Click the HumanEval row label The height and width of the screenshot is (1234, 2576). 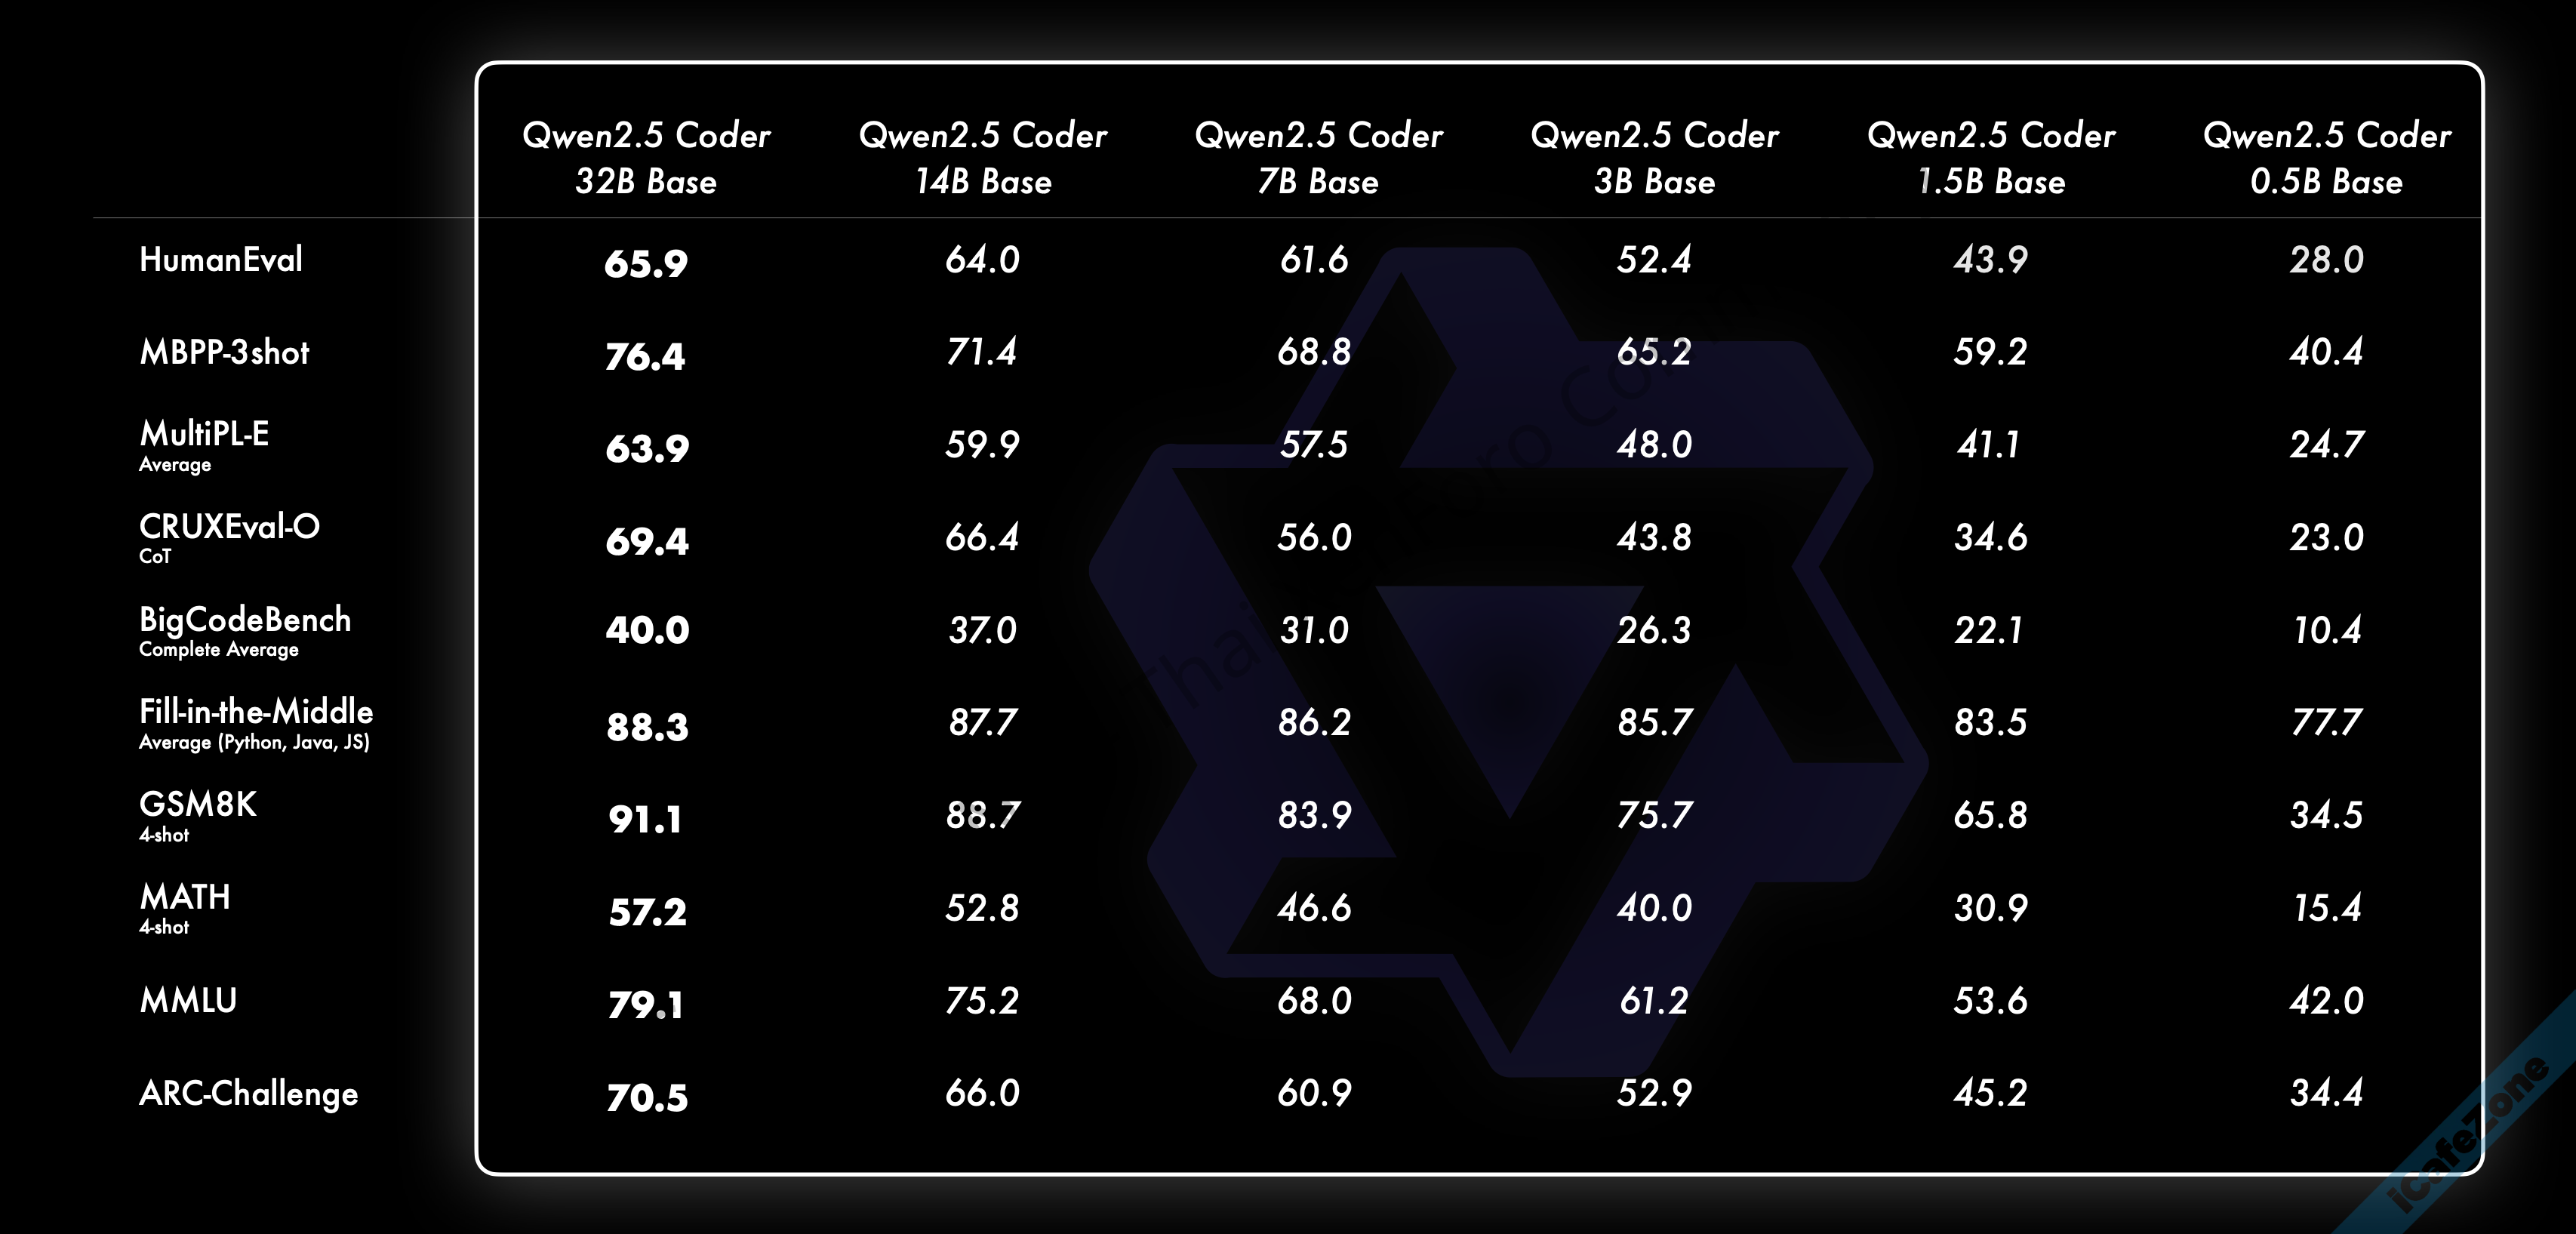click(x=221, y=260)
